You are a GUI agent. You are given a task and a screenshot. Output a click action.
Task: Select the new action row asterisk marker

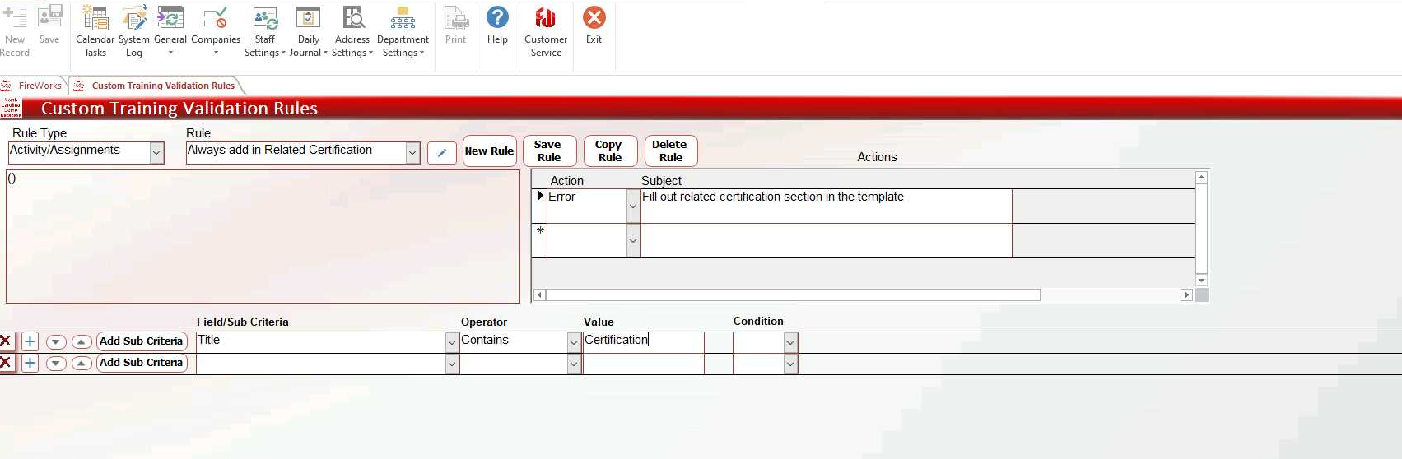540,240
